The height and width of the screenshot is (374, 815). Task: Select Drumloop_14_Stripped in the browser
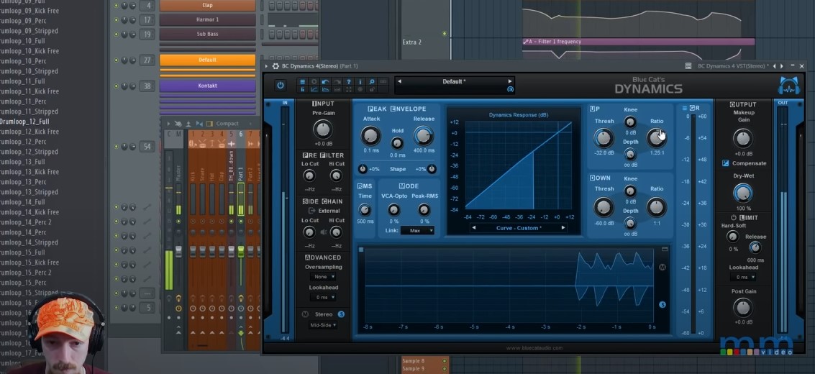click(29, 242)
